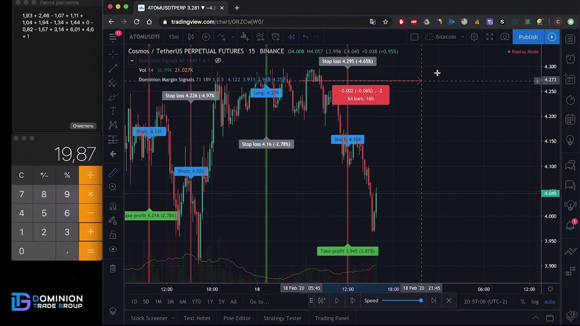580x326 pixels.
Task: Toggle auto scale mode
Action: [550, 302]
